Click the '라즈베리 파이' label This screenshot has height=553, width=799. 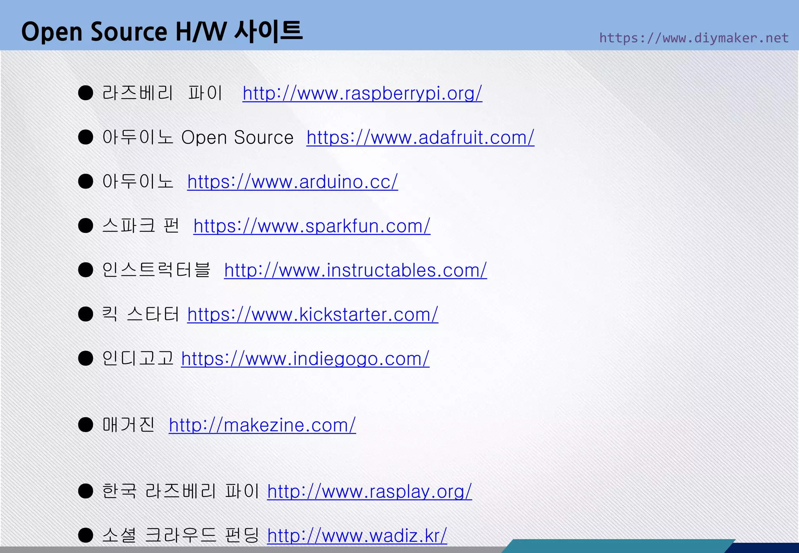(162, 93)
